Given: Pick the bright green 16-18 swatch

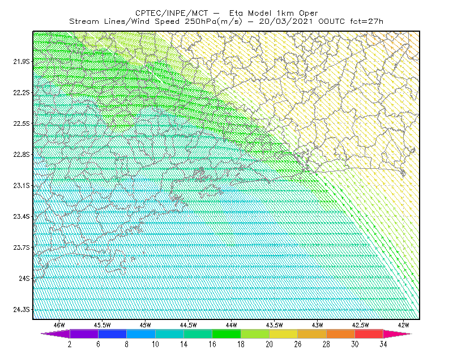Looking at the screenshot, I should point(226,334).
